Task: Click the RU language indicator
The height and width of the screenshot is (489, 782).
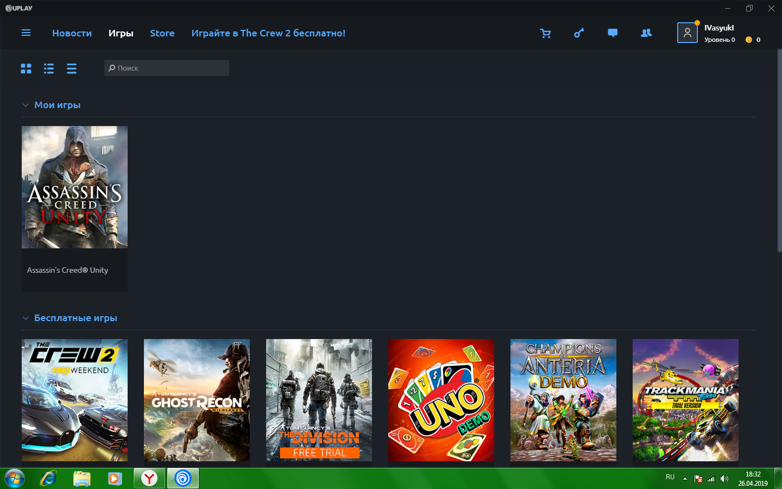Action: point(670,477)
